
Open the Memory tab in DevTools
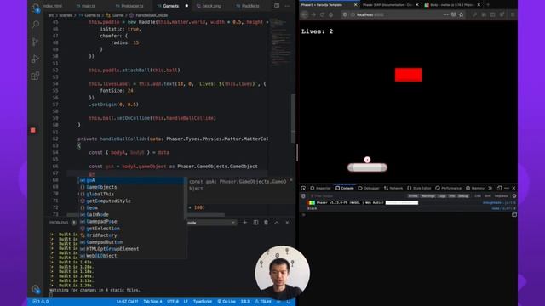tap(475, 188)
